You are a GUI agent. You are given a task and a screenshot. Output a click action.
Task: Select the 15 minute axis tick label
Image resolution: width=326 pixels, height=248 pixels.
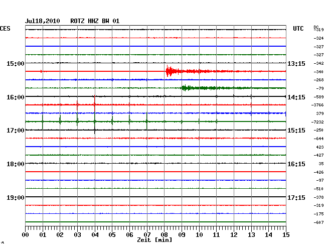click(286, 235)
